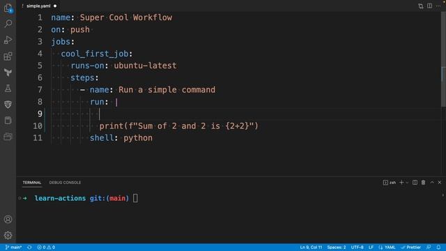The width and height of the screenshot is (446, 251).
Task: Open the notifications bell
Action: coord(438,248)
